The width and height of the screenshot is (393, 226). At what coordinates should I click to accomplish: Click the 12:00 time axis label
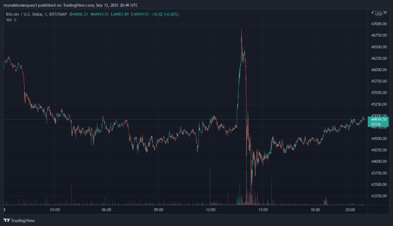[x=211, y=210]
